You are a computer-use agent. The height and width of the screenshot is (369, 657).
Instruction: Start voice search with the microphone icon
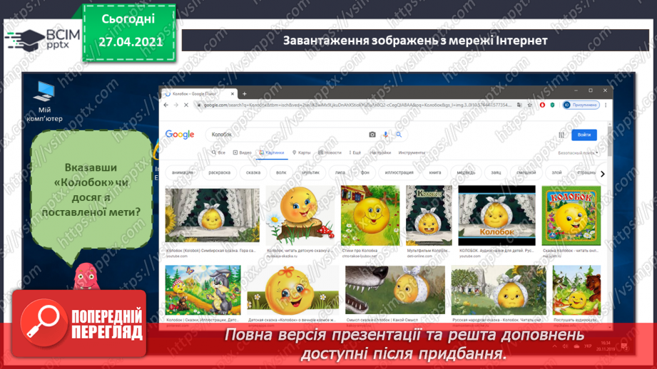click(x=385, y=135)
